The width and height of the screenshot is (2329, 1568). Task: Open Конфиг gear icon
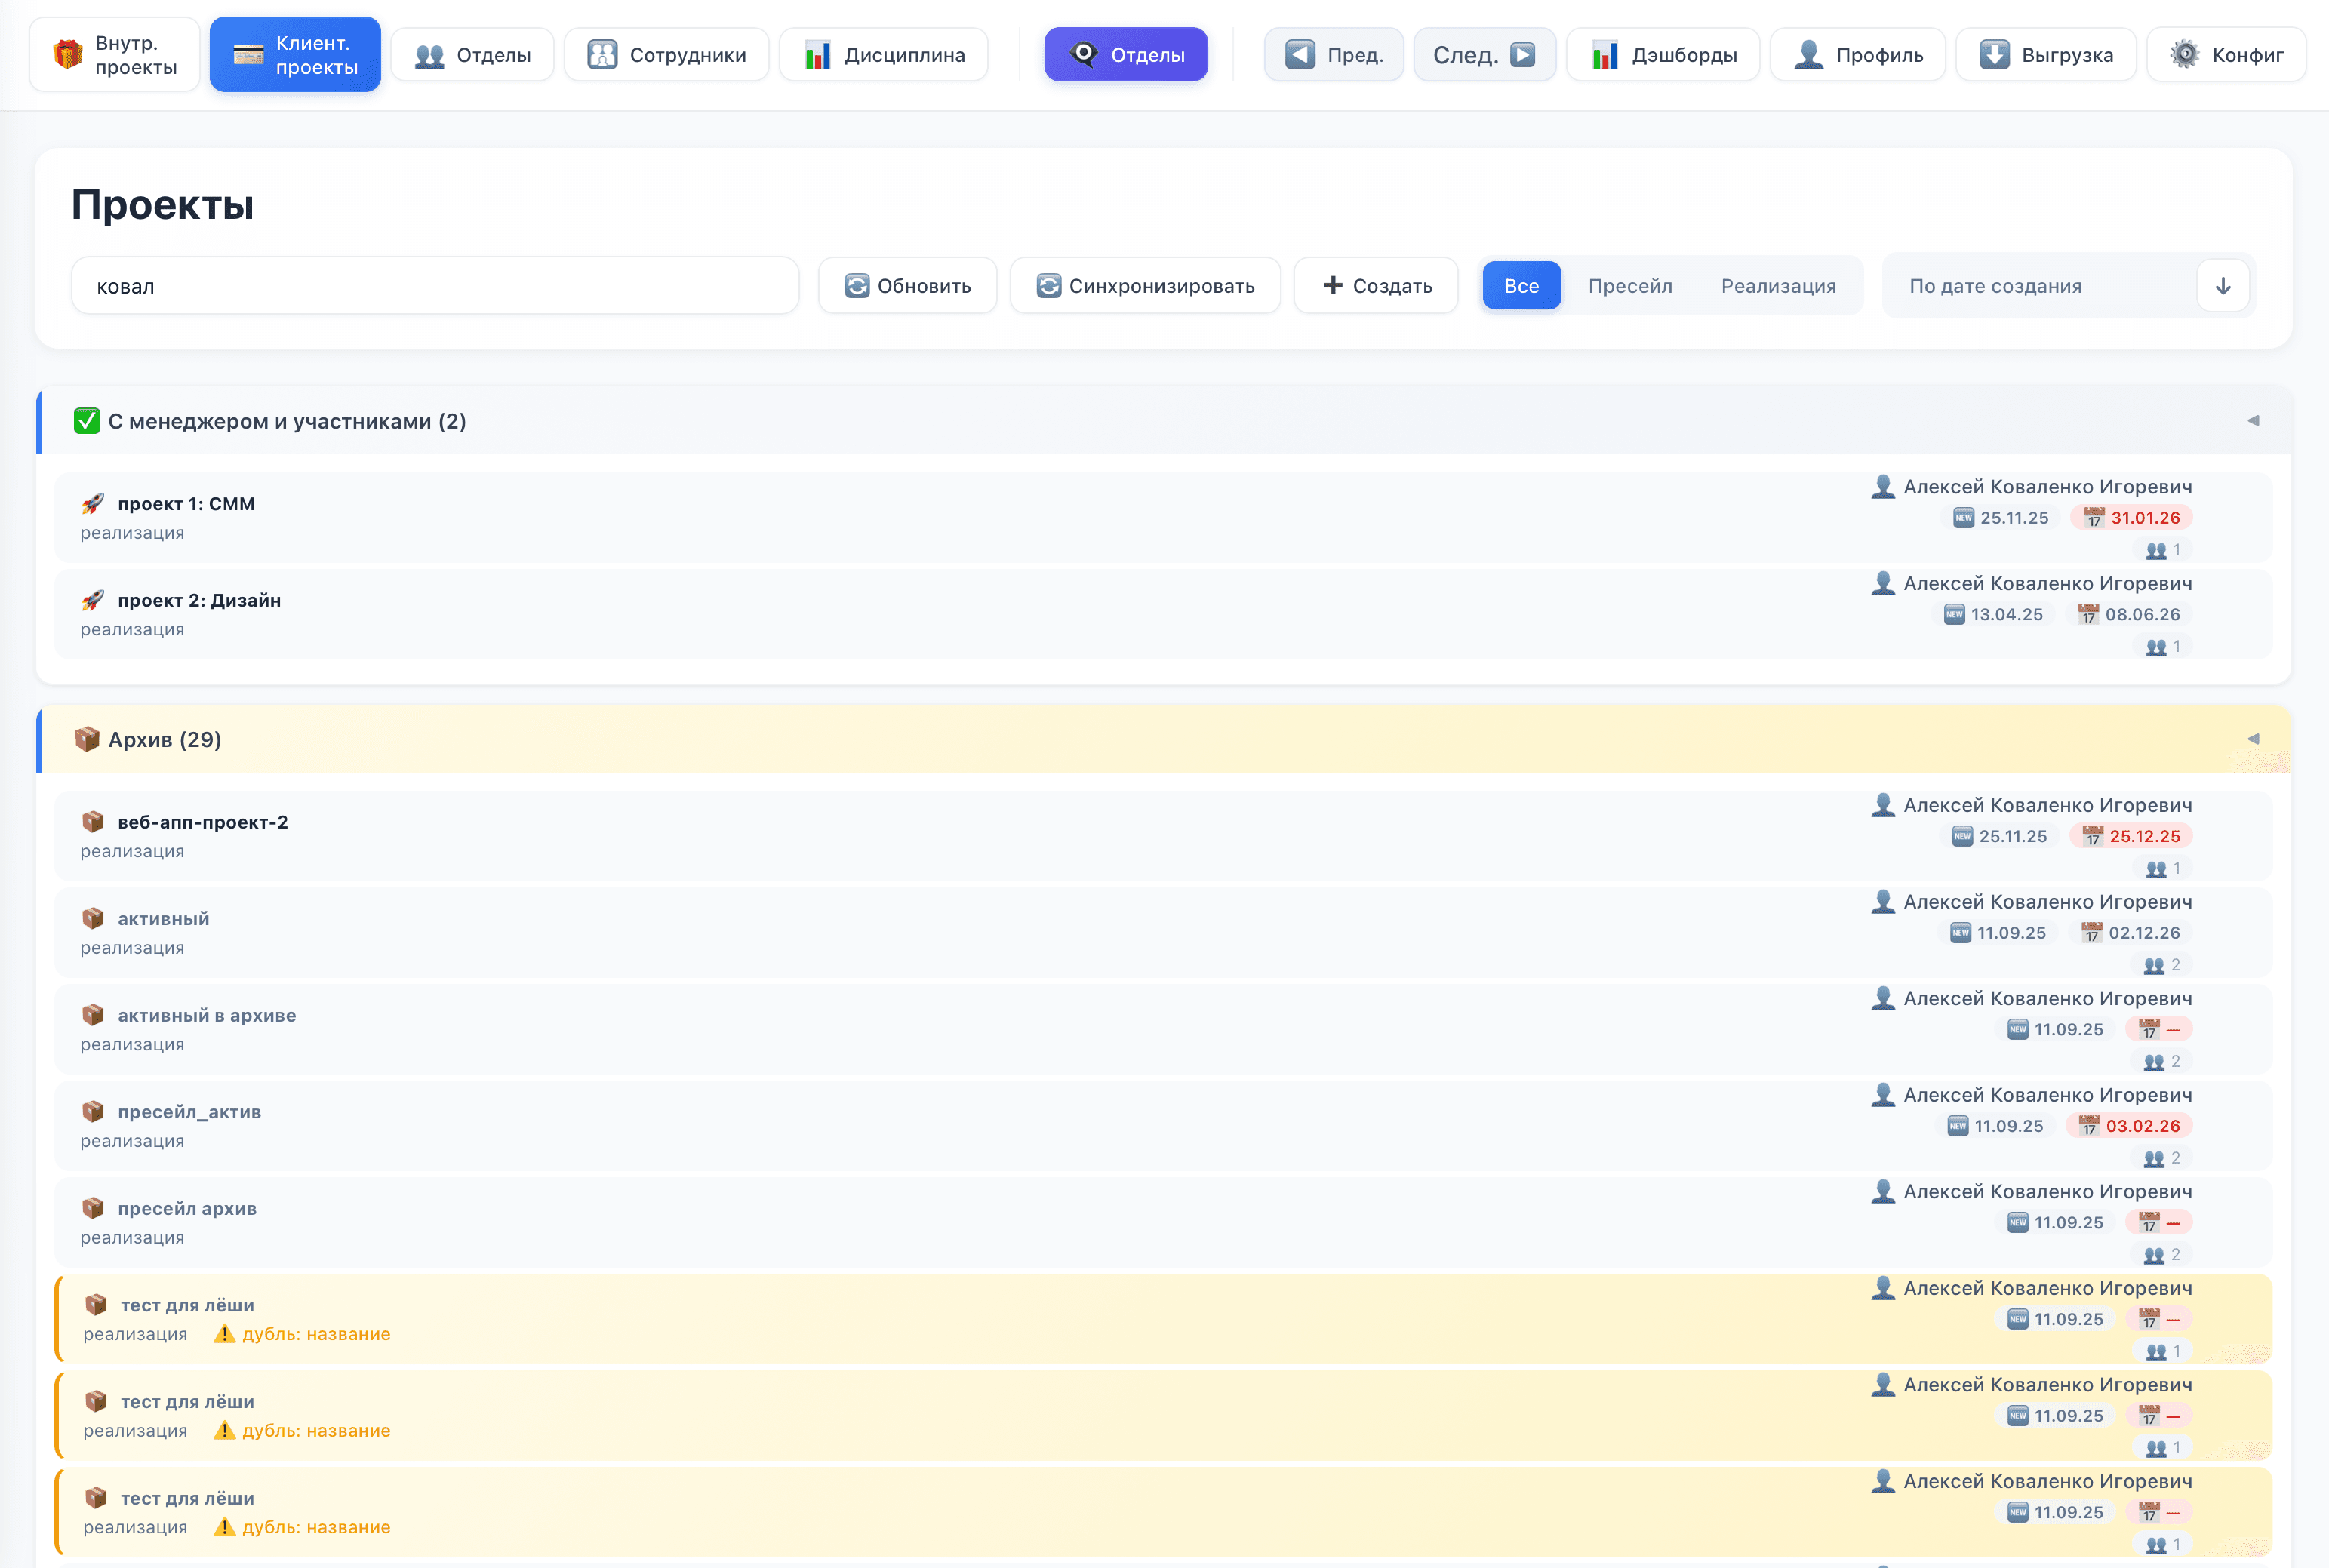[x=2184, y=54]
